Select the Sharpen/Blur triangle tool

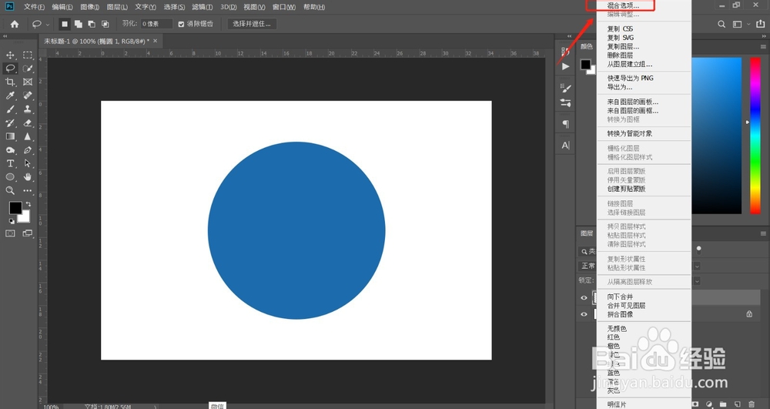point(28,136)
